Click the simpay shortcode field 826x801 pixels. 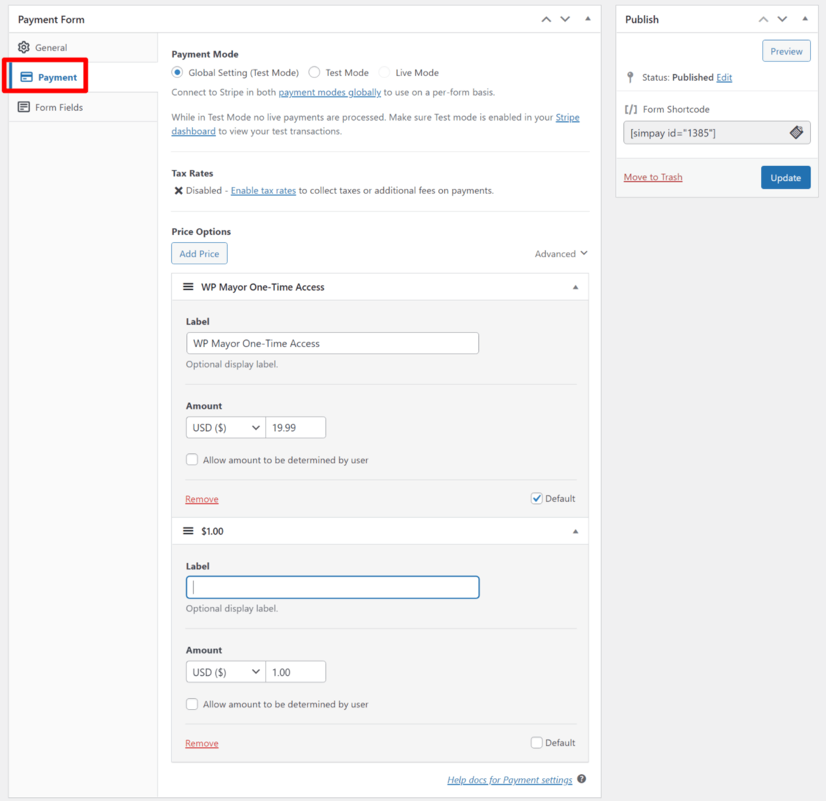[x=717, y=133]
